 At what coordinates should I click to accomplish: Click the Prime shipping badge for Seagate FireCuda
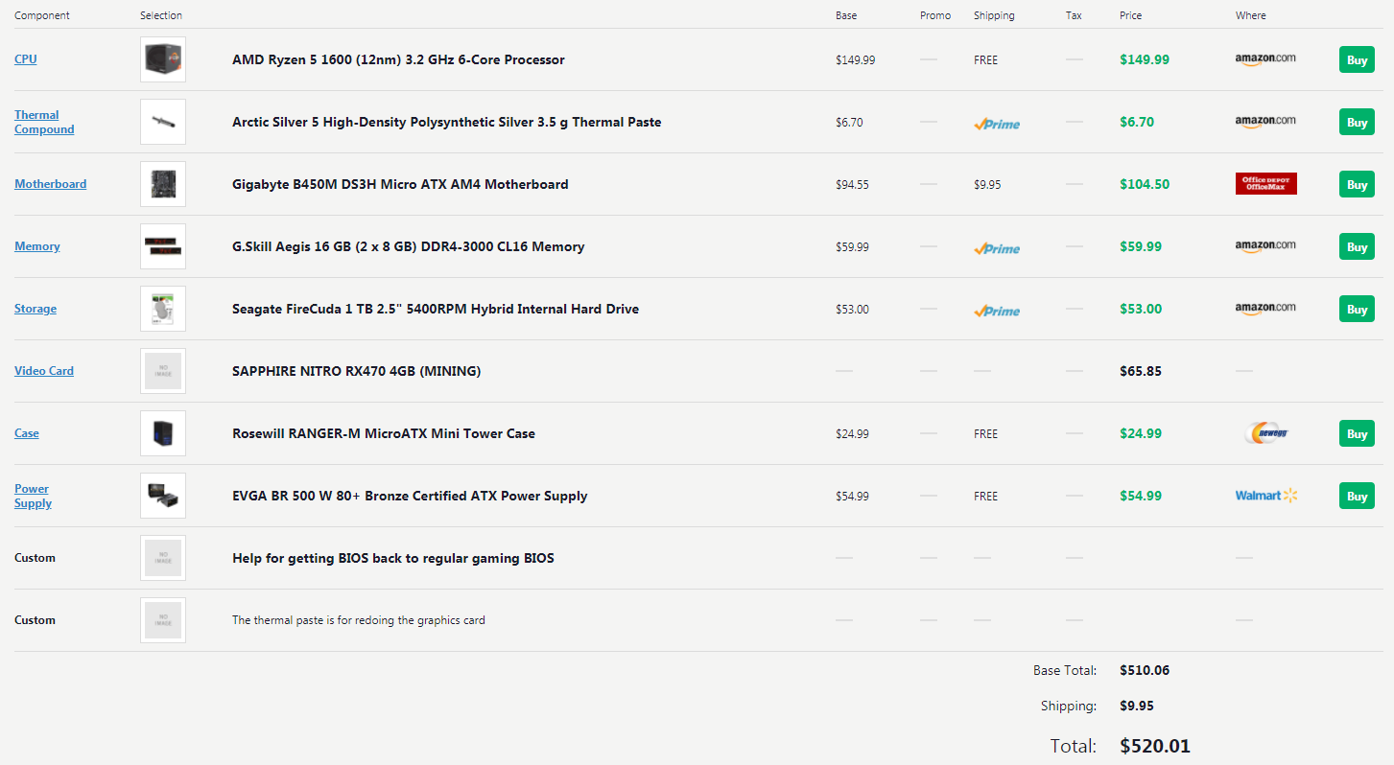pyautogui.click(x=997, y=311)
